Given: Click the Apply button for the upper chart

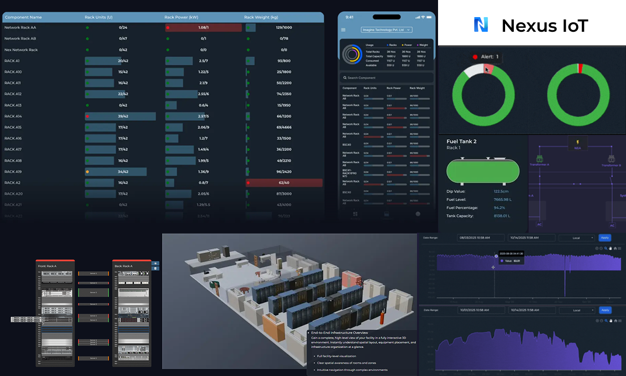Looking at the screenshot, I should (605, 238).
